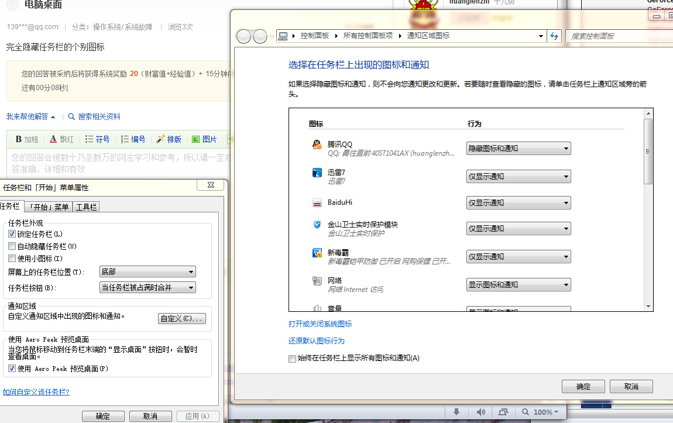The width and height of the screenshot is (673, 423).
Task: Open the behavior dropdown for 新毒霸
Action: point(519,256)
